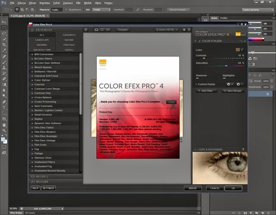Confirm with the OK button
Image resolution: width=276 pixels, height=215 pixels.
(x=233, y=188)
